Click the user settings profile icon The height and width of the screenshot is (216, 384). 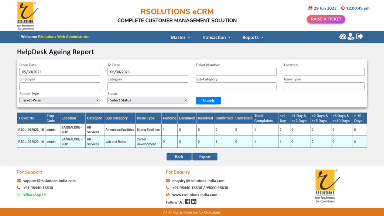point(351,37)
